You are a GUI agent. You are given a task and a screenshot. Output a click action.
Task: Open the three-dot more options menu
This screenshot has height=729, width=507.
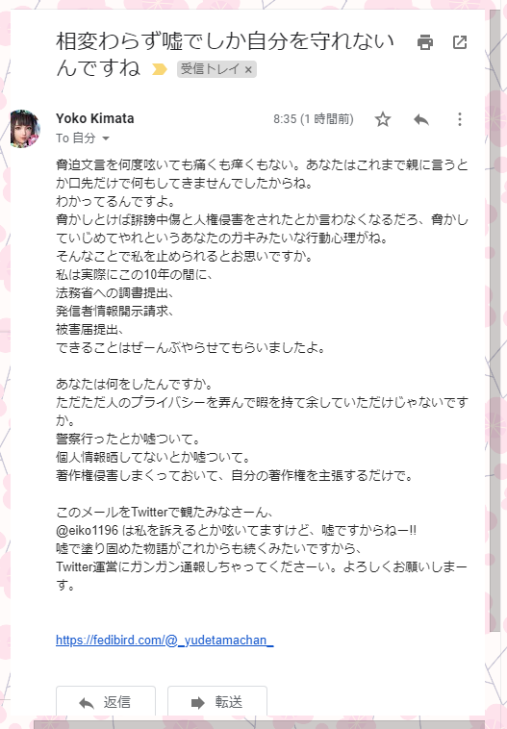460,119
